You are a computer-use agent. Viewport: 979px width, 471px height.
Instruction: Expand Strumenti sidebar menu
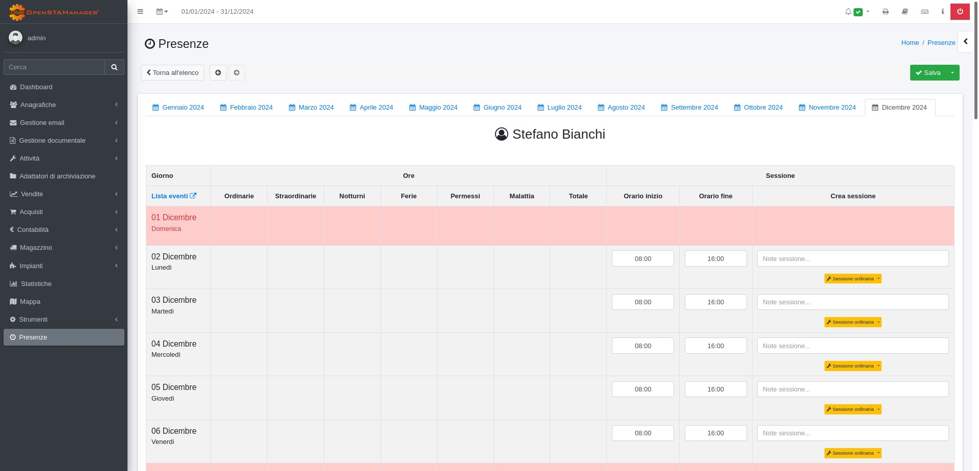[64, 319]
